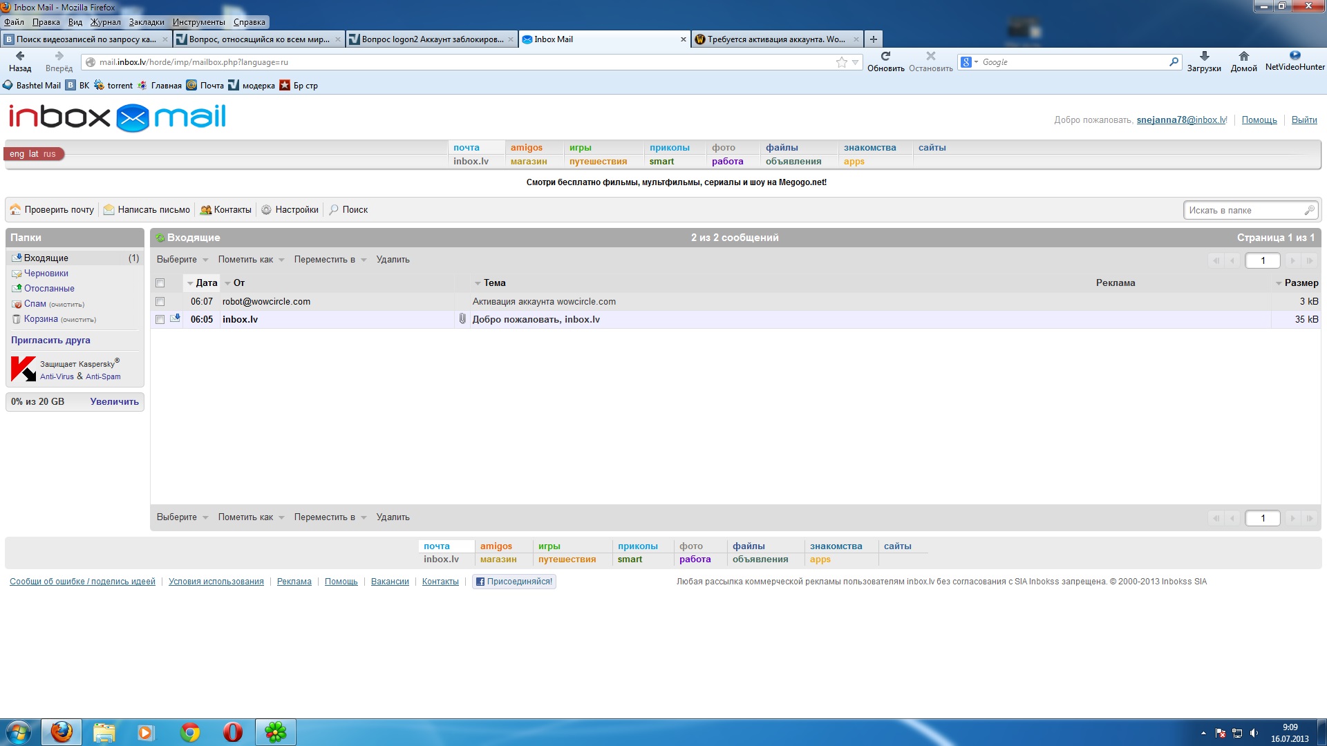Click the attachment paperclip on inbox.lv message
The width and height of the screenshot is (1327, 746).
pos(462,319)
